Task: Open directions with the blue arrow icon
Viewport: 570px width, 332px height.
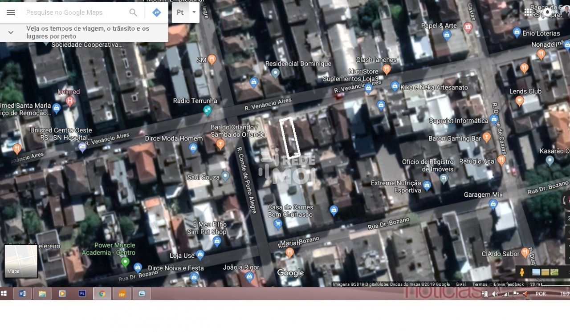Action: tap(156, 12)
